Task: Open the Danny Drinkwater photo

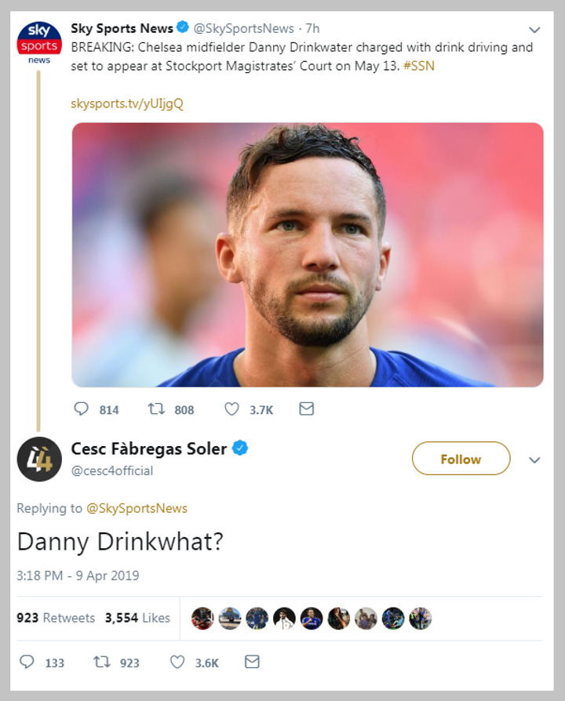Action: click(308, 255)
